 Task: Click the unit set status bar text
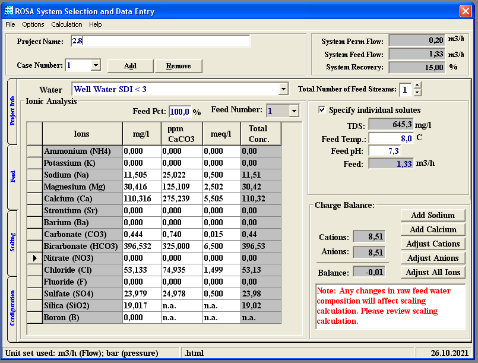tap(82, 353)
